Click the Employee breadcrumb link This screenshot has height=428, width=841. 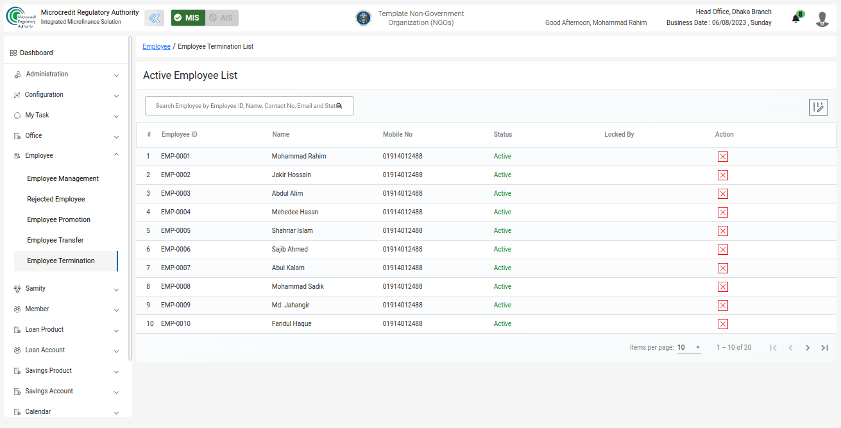click(x=157, y=47)
